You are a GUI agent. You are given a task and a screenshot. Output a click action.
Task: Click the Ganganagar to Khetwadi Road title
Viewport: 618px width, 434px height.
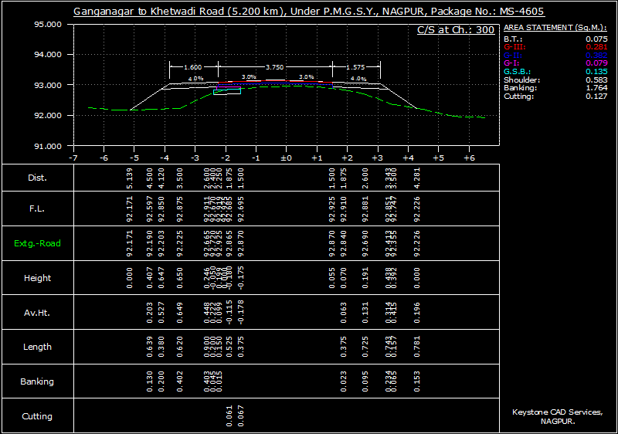[x=308, y=12]
